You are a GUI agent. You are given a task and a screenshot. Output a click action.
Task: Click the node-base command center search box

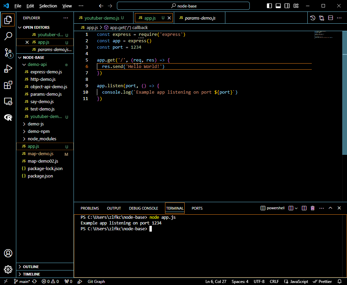coord(183,6)
